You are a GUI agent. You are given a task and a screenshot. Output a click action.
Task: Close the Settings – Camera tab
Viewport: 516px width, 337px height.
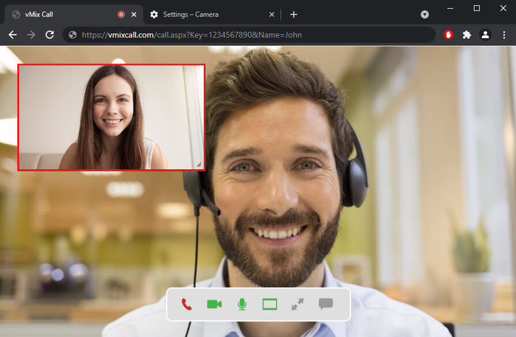coord(272,14)
